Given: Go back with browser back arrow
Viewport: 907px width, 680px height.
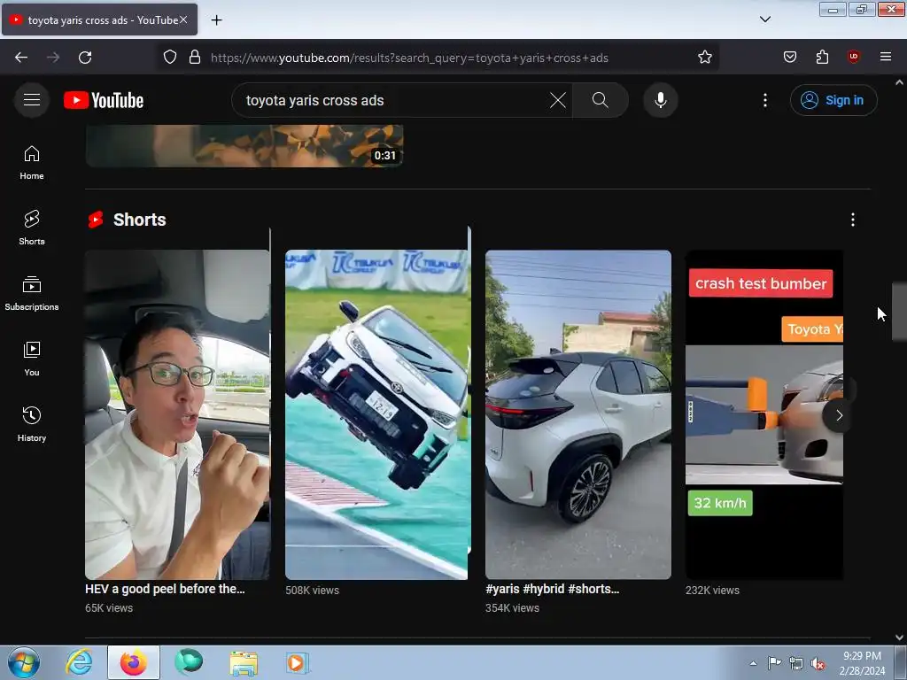Looking at the screenshot, I should (x=21, y=58).
